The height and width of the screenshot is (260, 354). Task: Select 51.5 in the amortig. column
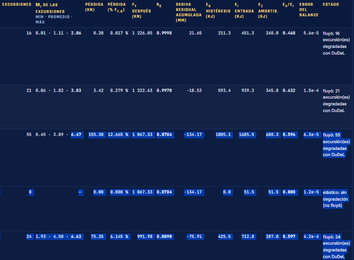click(x=274, y=192)
